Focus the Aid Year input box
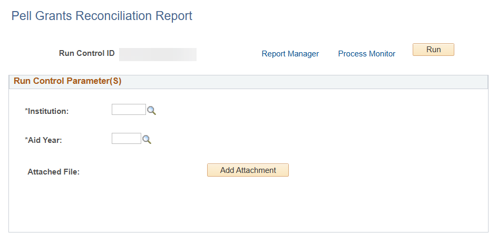The image size is (497, 242). (x=126, y=138)
